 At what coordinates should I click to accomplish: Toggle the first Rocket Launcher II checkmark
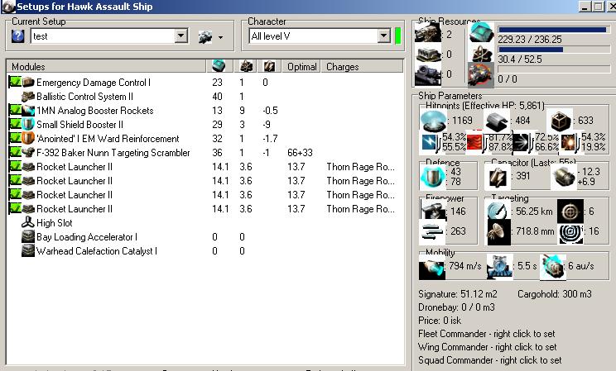click(x=15, y=167)
